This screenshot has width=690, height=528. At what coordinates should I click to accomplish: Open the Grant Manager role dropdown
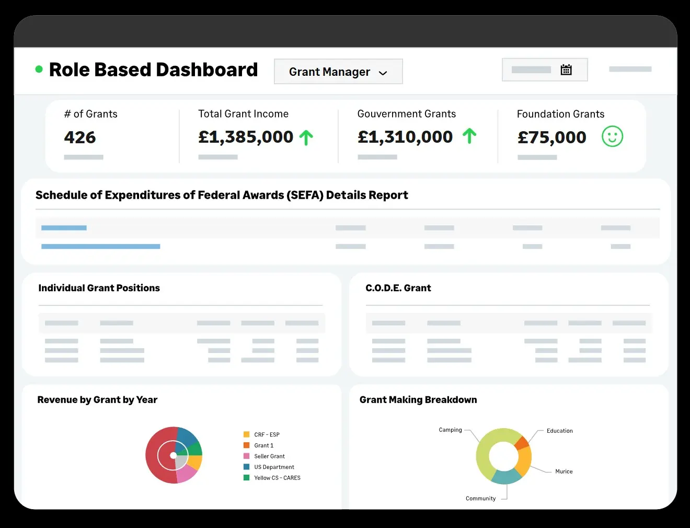coord(338,72)
